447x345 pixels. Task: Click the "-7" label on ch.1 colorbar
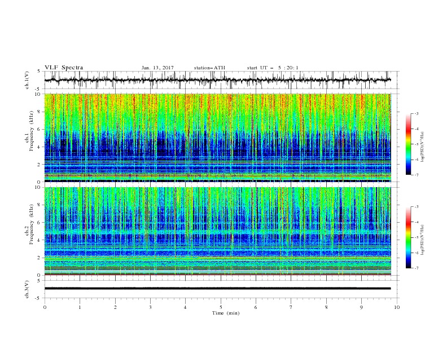416,175
